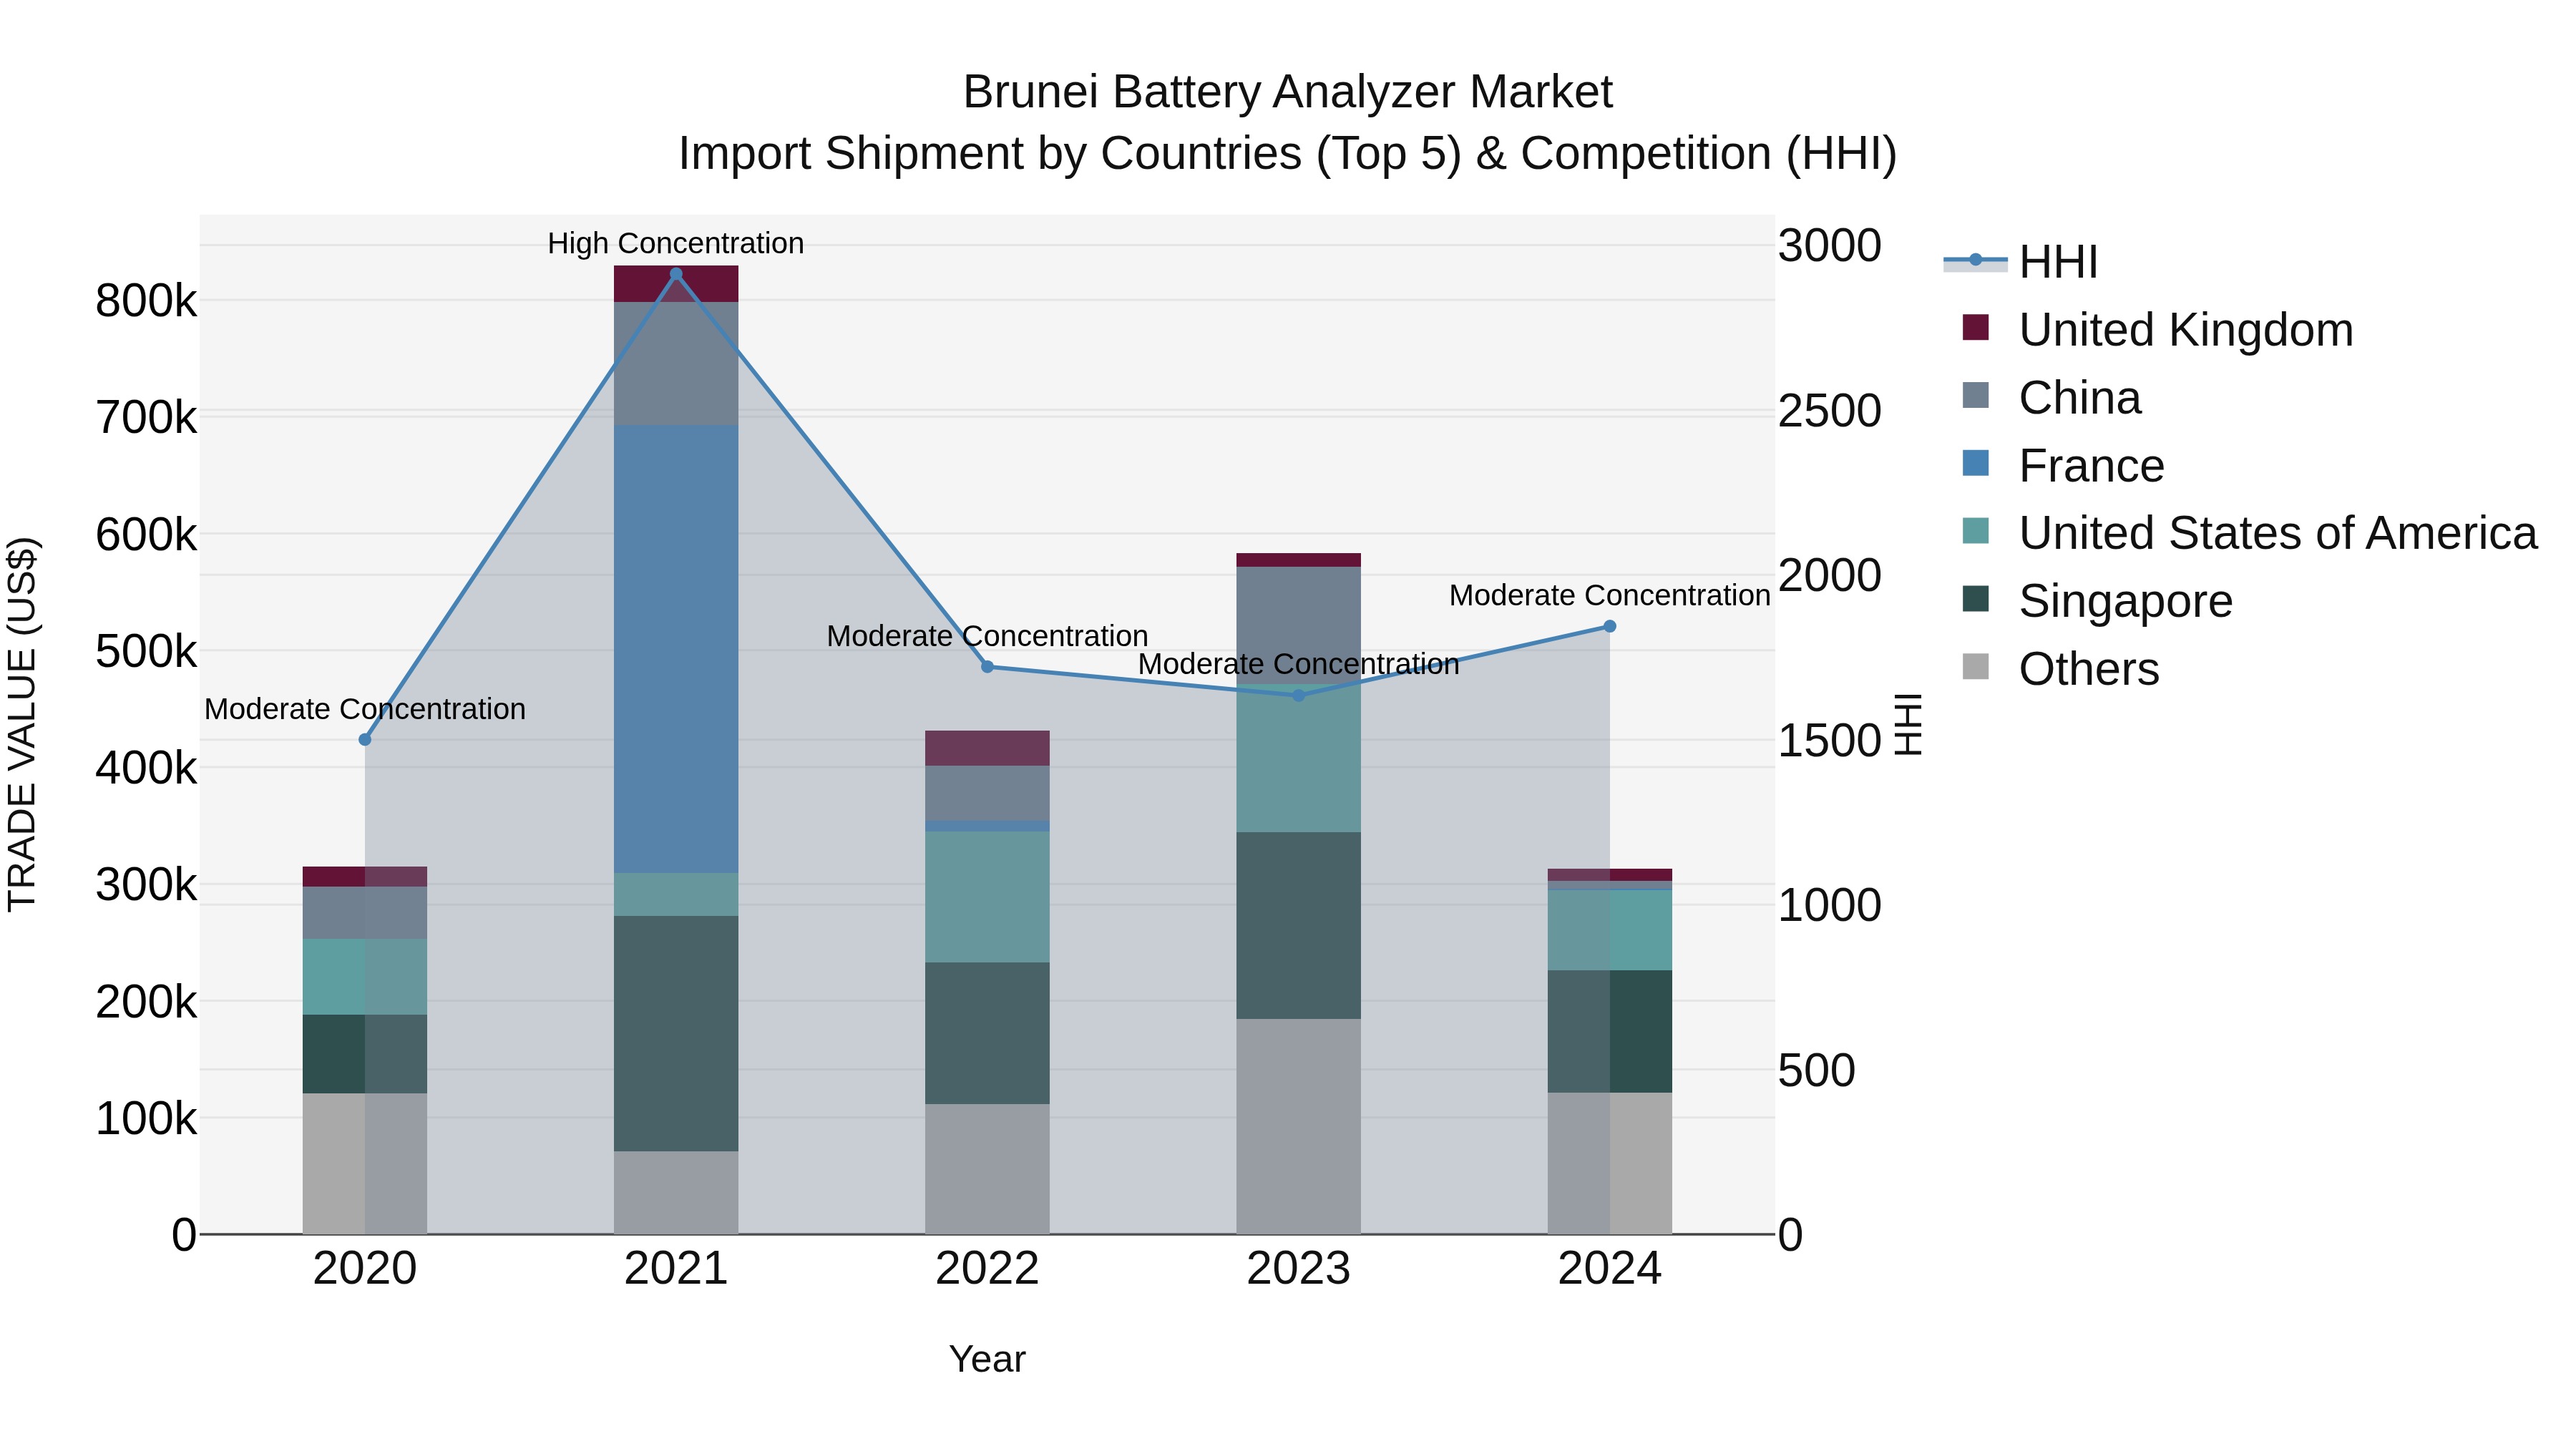Click the 3000 HHI axis tick label

(1830, 246)
